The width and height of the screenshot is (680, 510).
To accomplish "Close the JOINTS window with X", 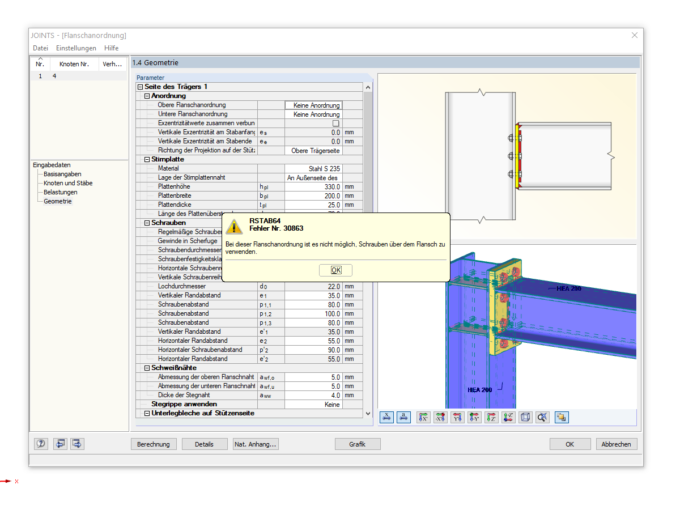I will (635, 35).
